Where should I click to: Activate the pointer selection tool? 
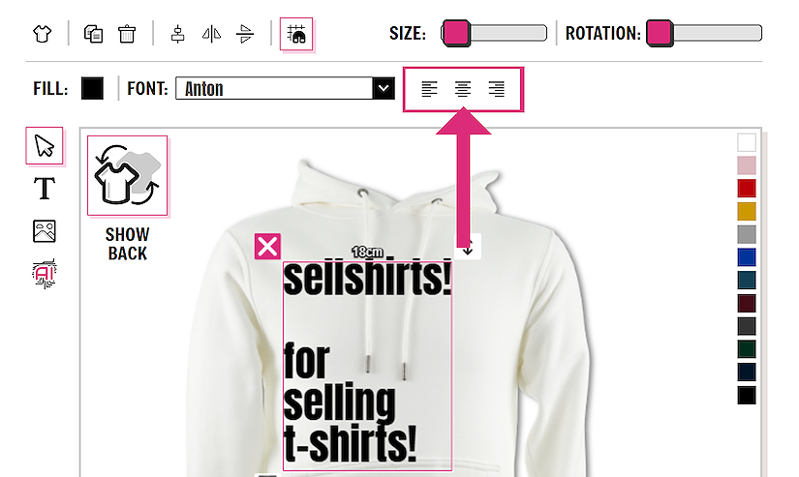[x=45, y=145]
